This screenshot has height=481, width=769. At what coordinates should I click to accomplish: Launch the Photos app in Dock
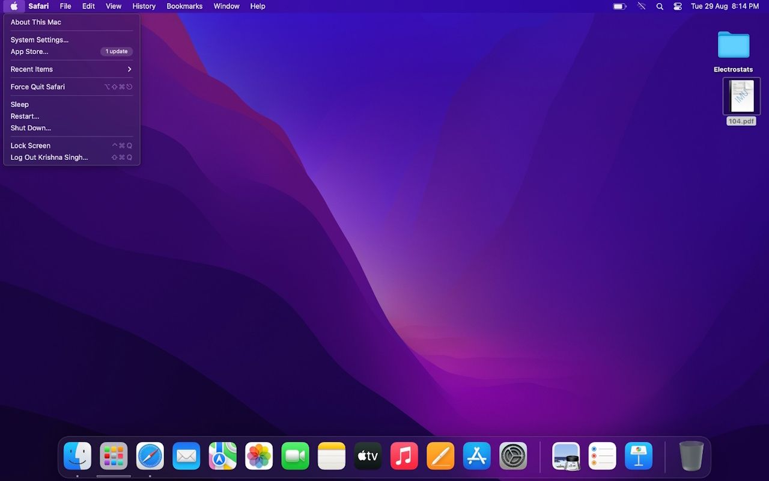259,456
